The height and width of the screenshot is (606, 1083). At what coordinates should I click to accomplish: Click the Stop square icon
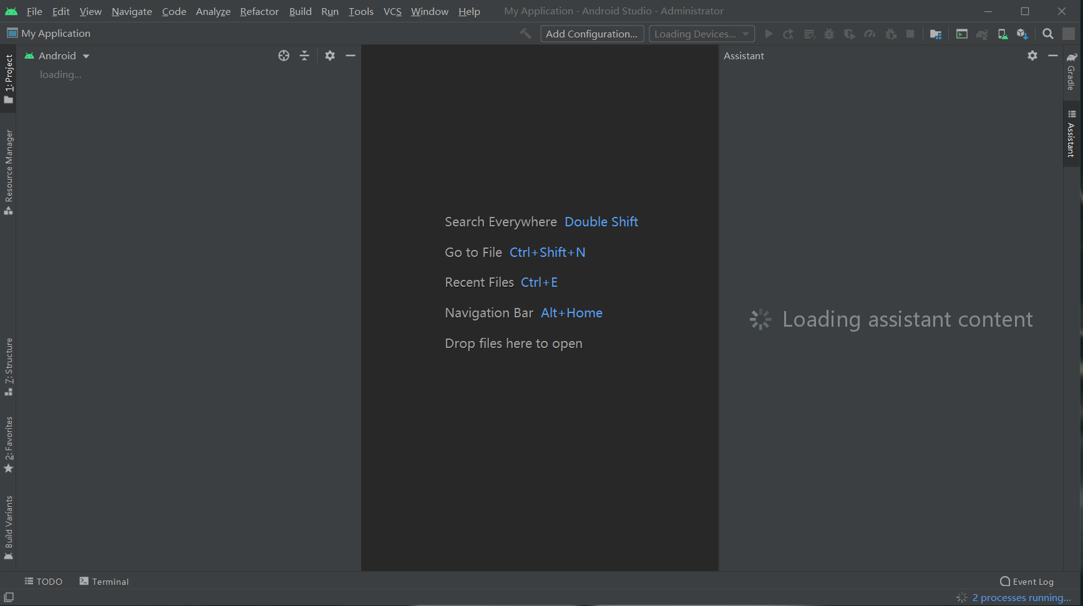[x=910, y=34]
